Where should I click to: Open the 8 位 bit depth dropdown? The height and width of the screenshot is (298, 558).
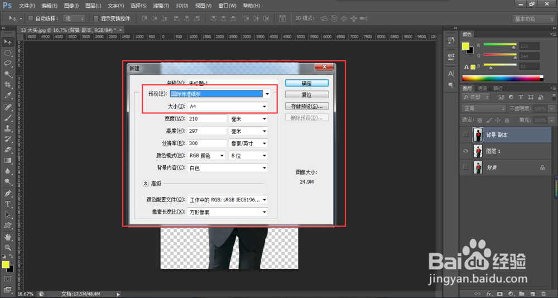[248, 156]
